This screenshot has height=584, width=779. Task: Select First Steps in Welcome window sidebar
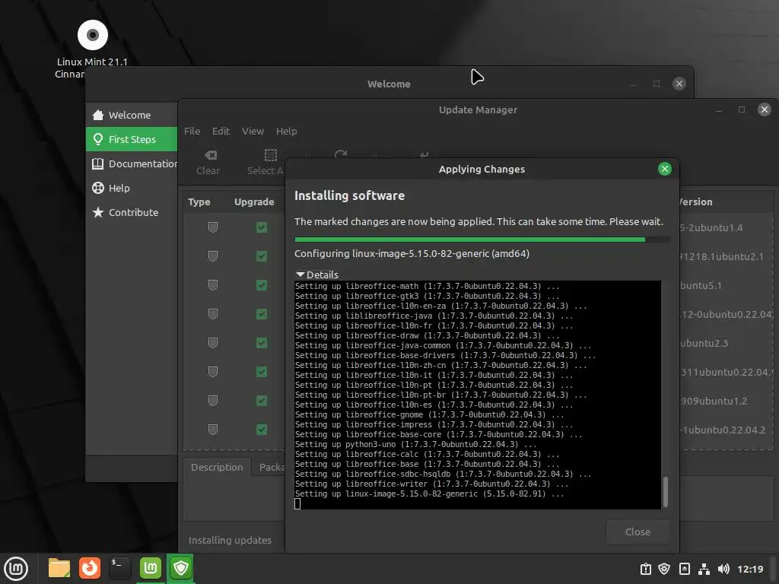tap(131, 140)
